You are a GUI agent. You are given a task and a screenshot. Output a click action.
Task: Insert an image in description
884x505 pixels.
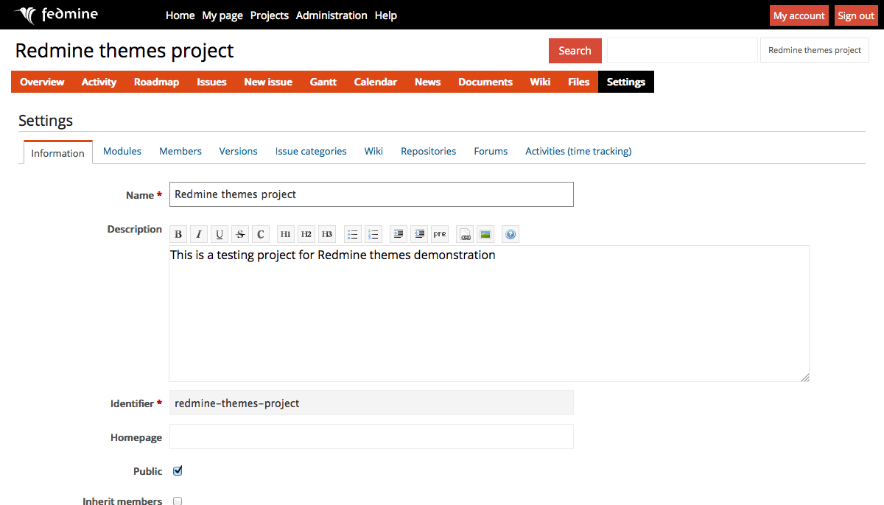[x=485, y=234]
